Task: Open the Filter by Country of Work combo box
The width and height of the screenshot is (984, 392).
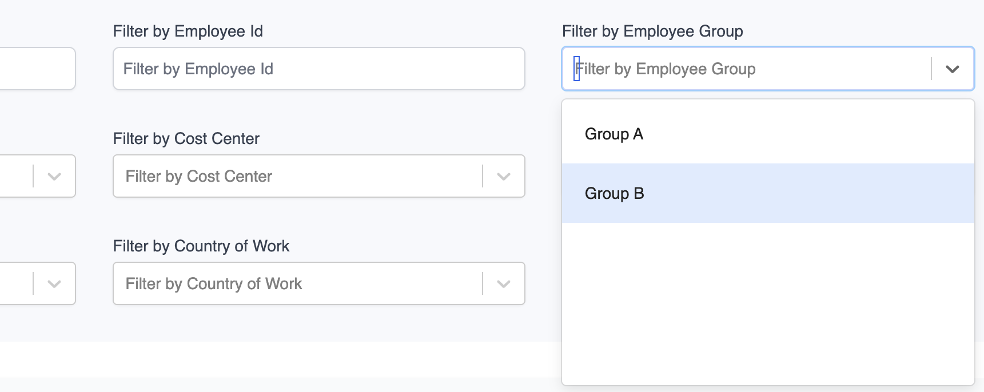Action: (297, 284)
